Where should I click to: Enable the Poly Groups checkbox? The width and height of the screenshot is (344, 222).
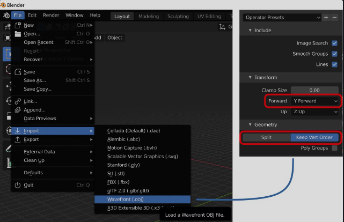coord(334,148)
